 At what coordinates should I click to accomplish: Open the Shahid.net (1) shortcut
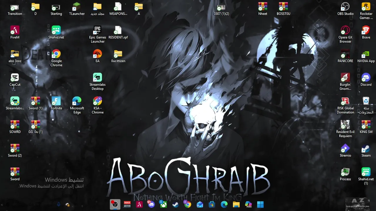[x=366, y=176]
